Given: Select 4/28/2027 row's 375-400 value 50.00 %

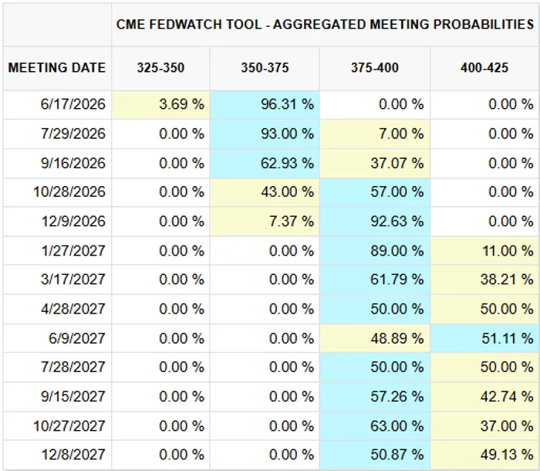Looking at the screenshot, I should [x=375, y=309].
